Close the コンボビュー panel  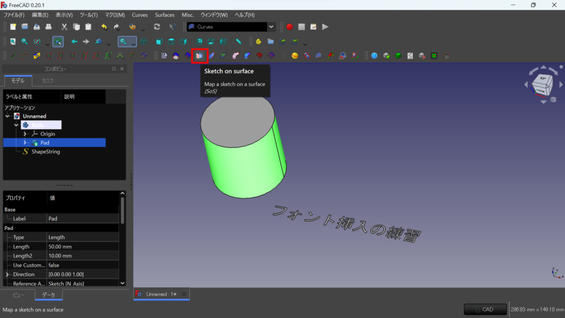[x=122, y=69]
